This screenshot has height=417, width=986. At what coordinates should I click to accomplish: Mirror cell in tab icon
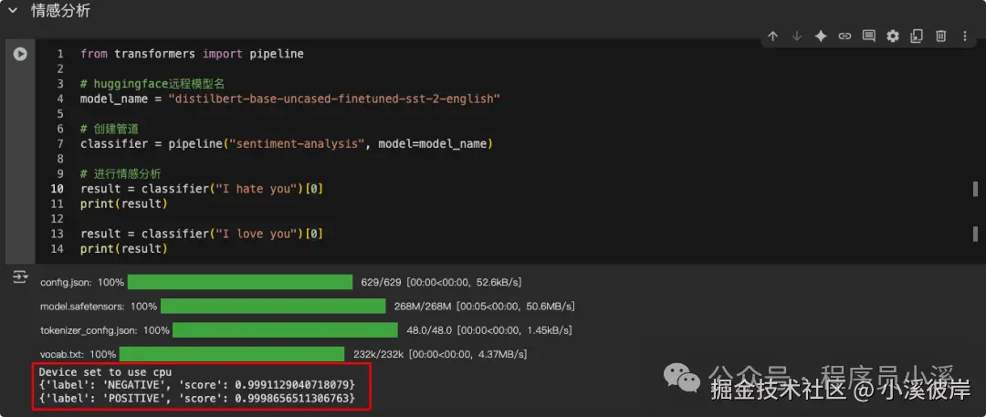(917, 36)
